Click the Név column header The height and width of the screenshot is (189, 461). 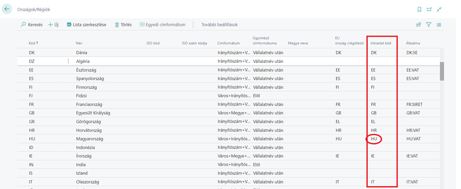pos(79,43)
